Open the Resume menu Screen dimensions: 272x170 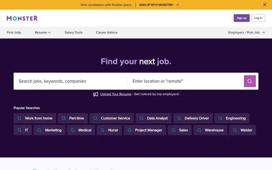(42, 32)
